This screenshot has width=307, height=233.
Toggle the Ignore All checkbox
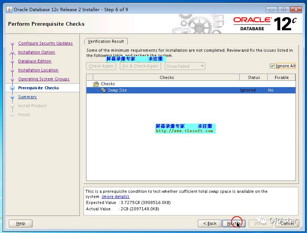(272, 66)
